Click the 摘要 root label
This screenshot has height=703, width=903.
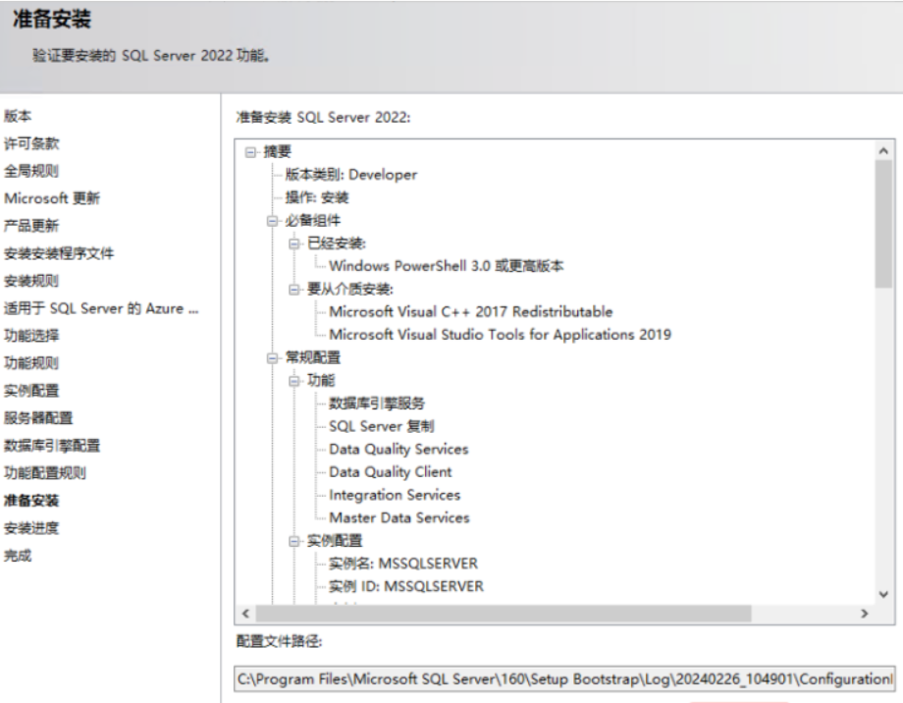point(277,152)
